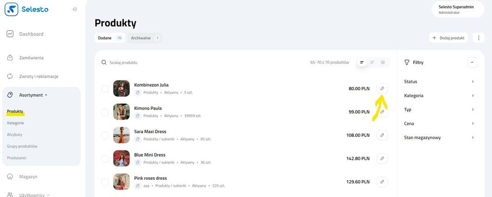The image size is (492, 197).
Task: Select the detailed list view icon
Action: pyautogui.click(x=372, y=62)
